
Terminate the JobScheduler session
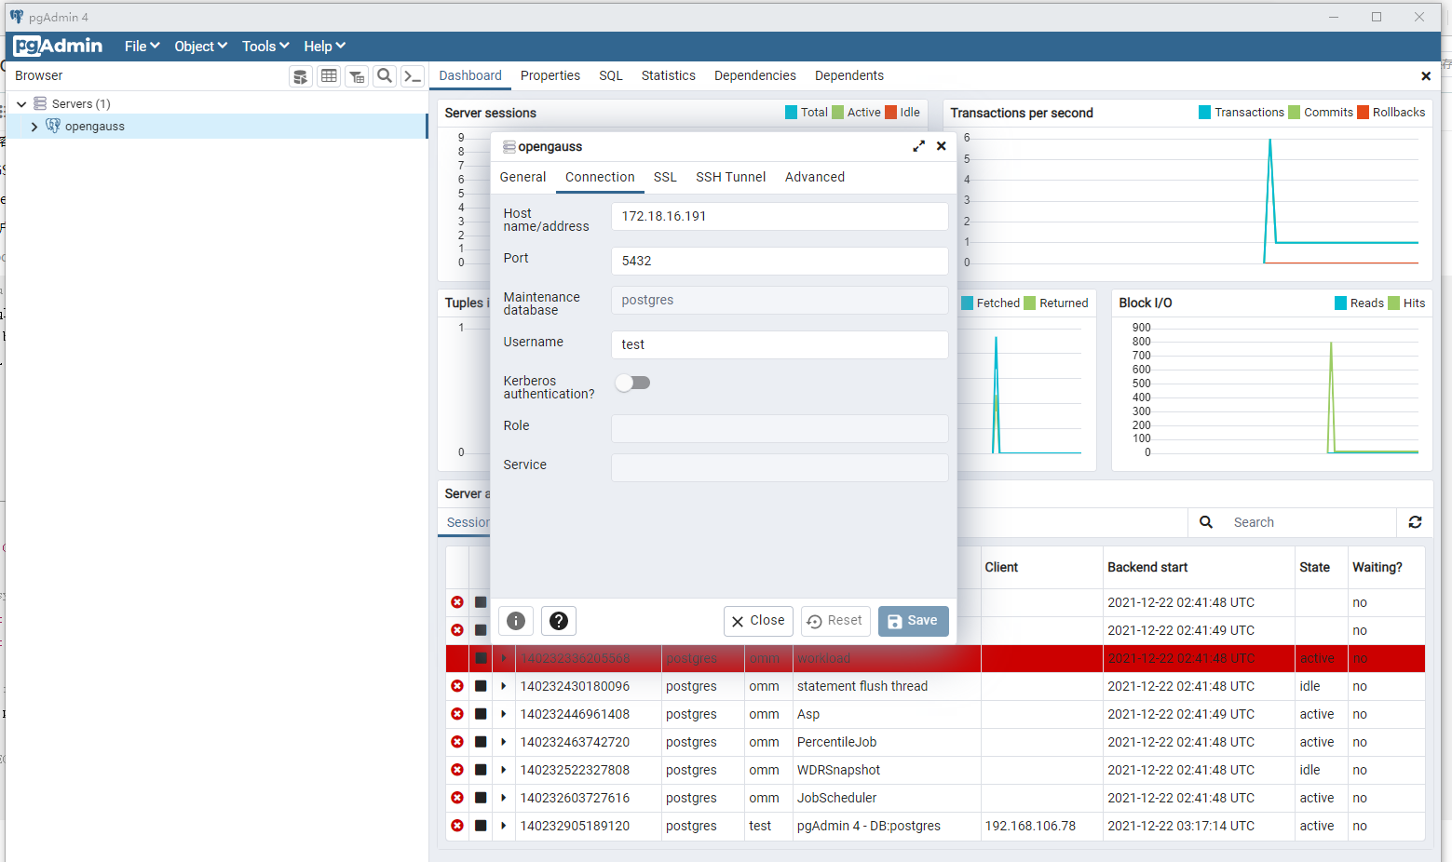point(457,798)
